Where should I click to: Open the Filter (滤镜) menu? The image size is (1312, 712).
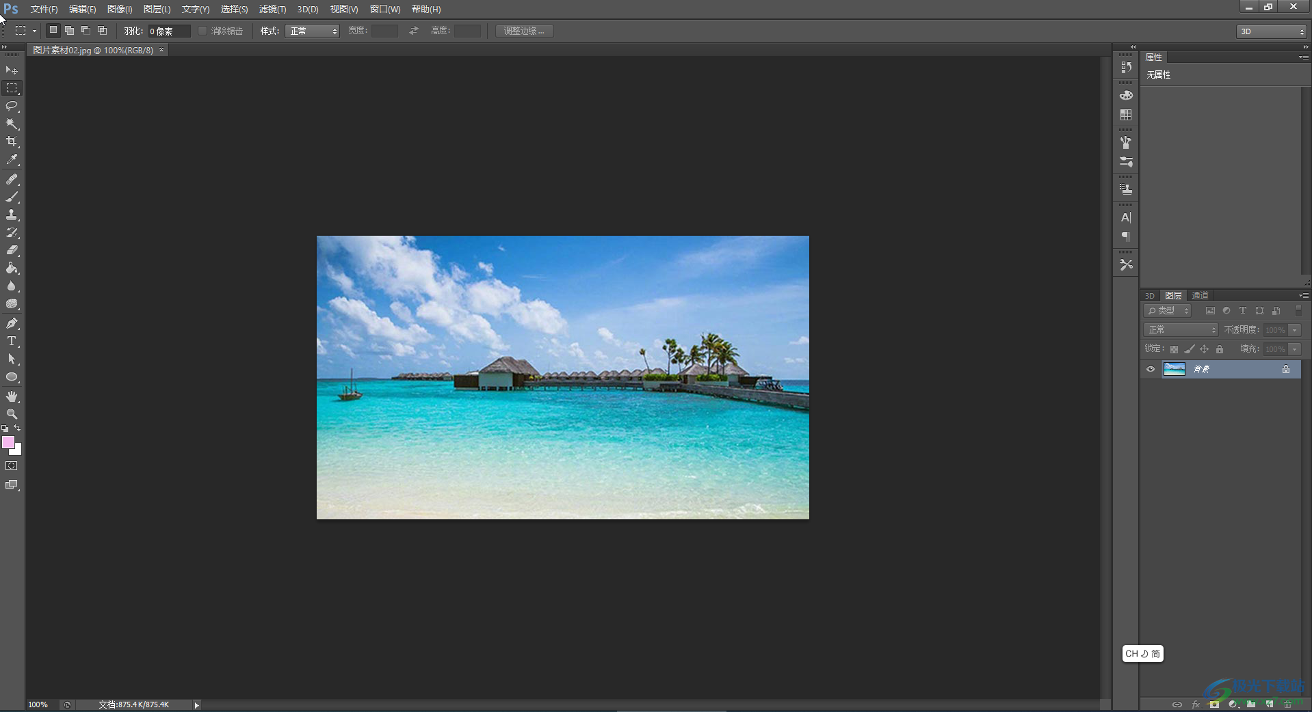tap(272, 9)
